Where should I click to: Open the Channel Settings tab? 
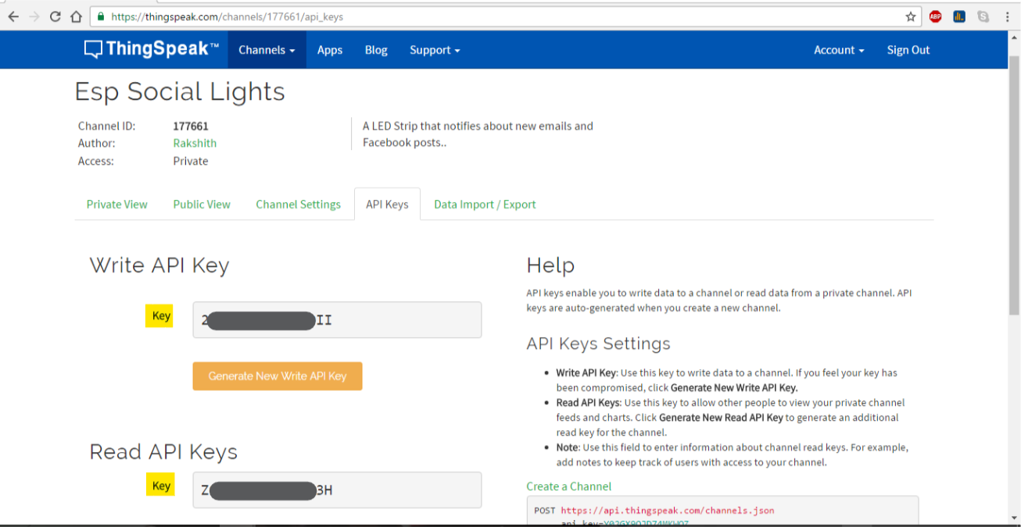[x=298, y=205]
